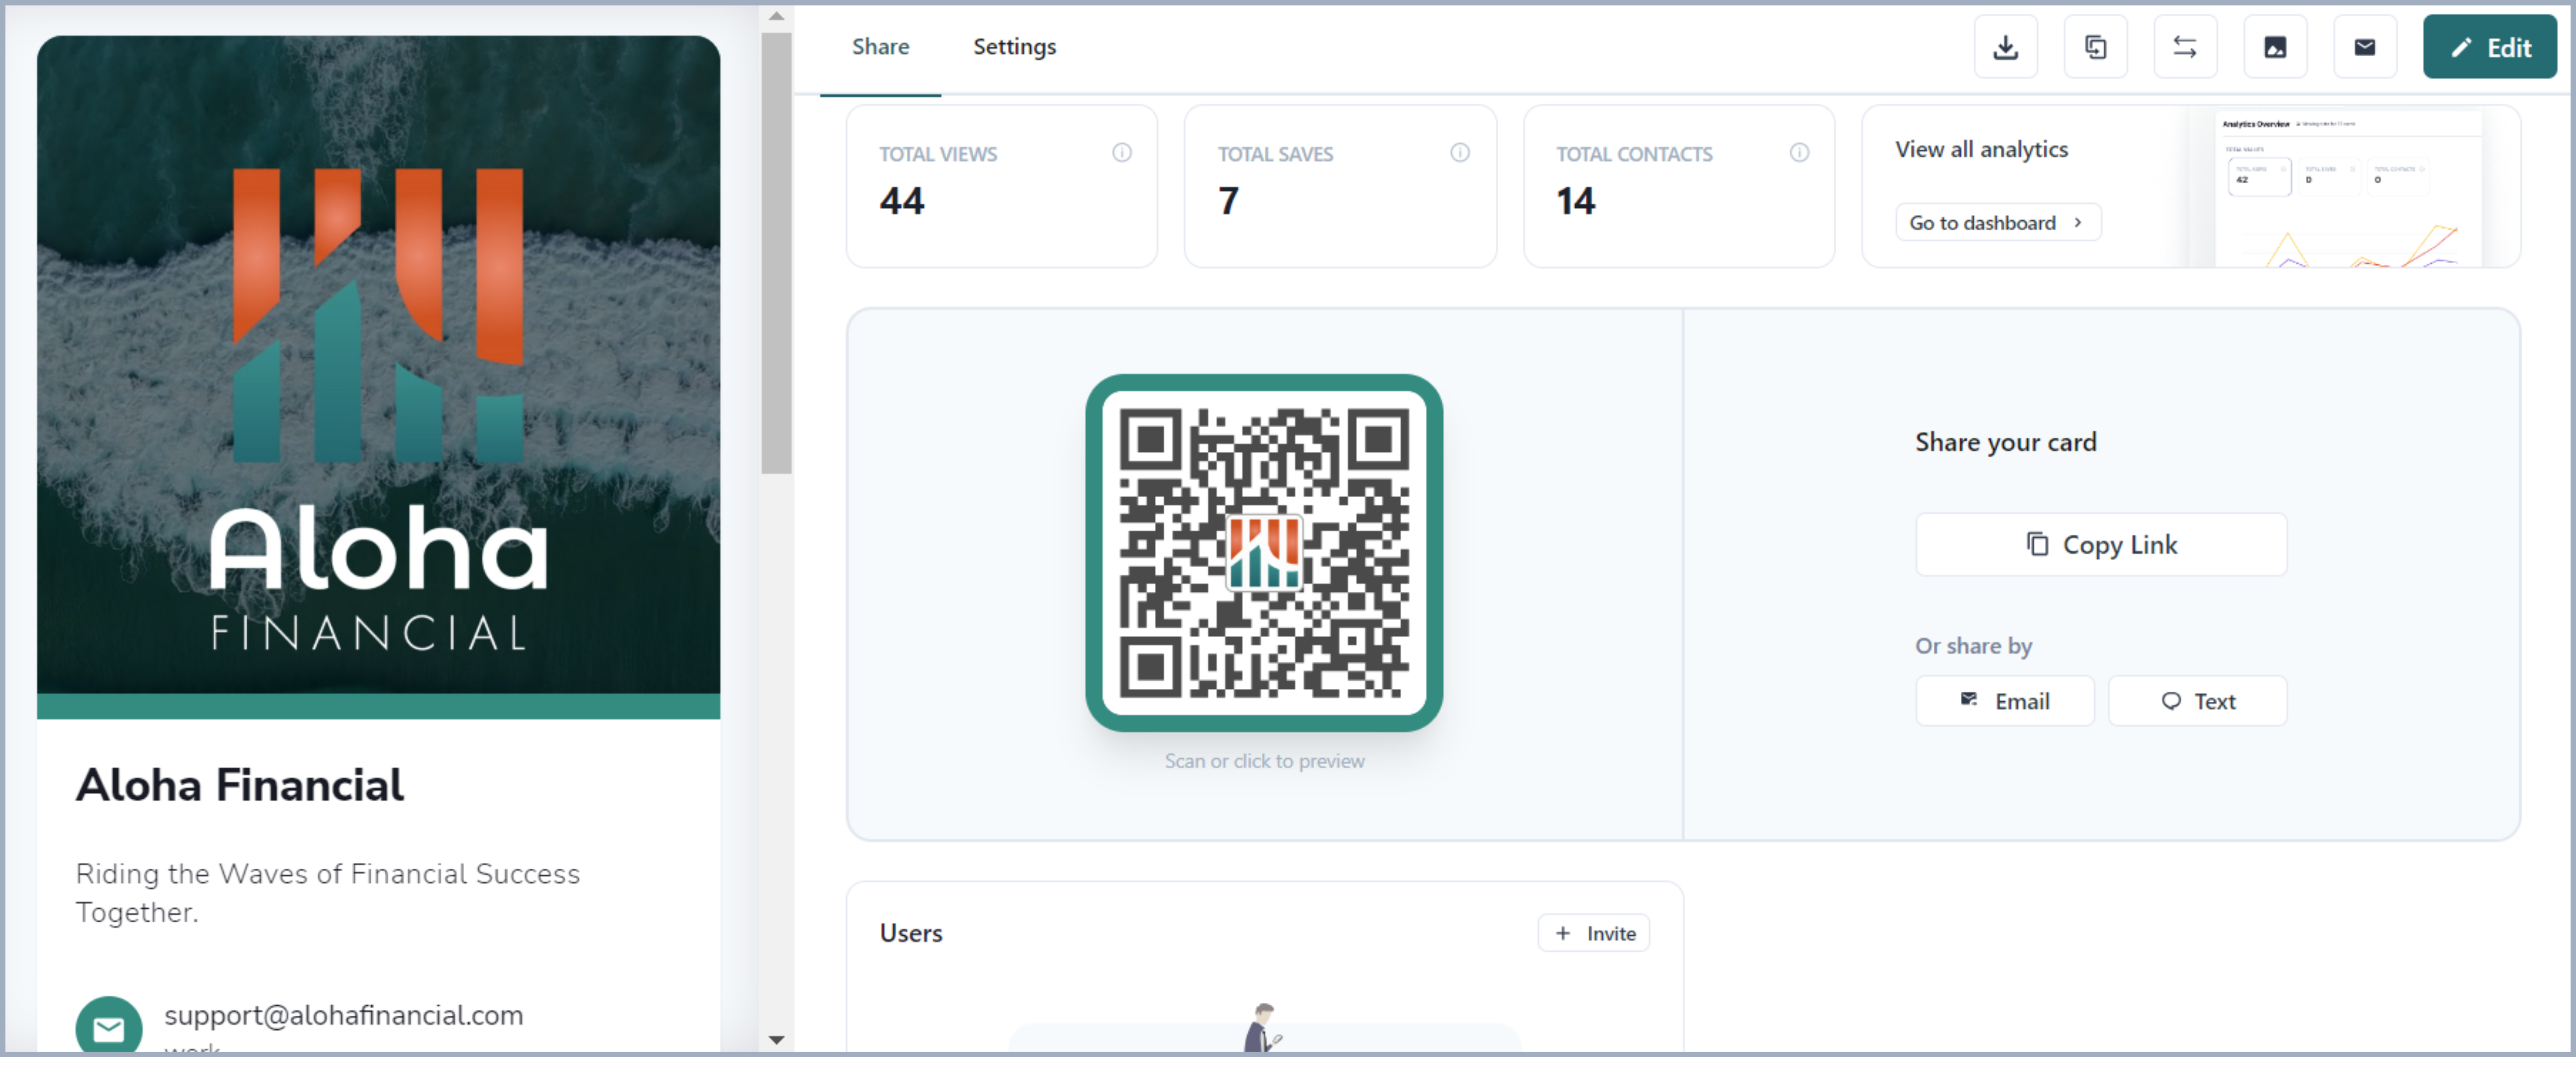Image resolution: width=2576 pixels, height=1065 pixels.
Task: Click the image icon in top toolbar
Action: click(2275, 47)
